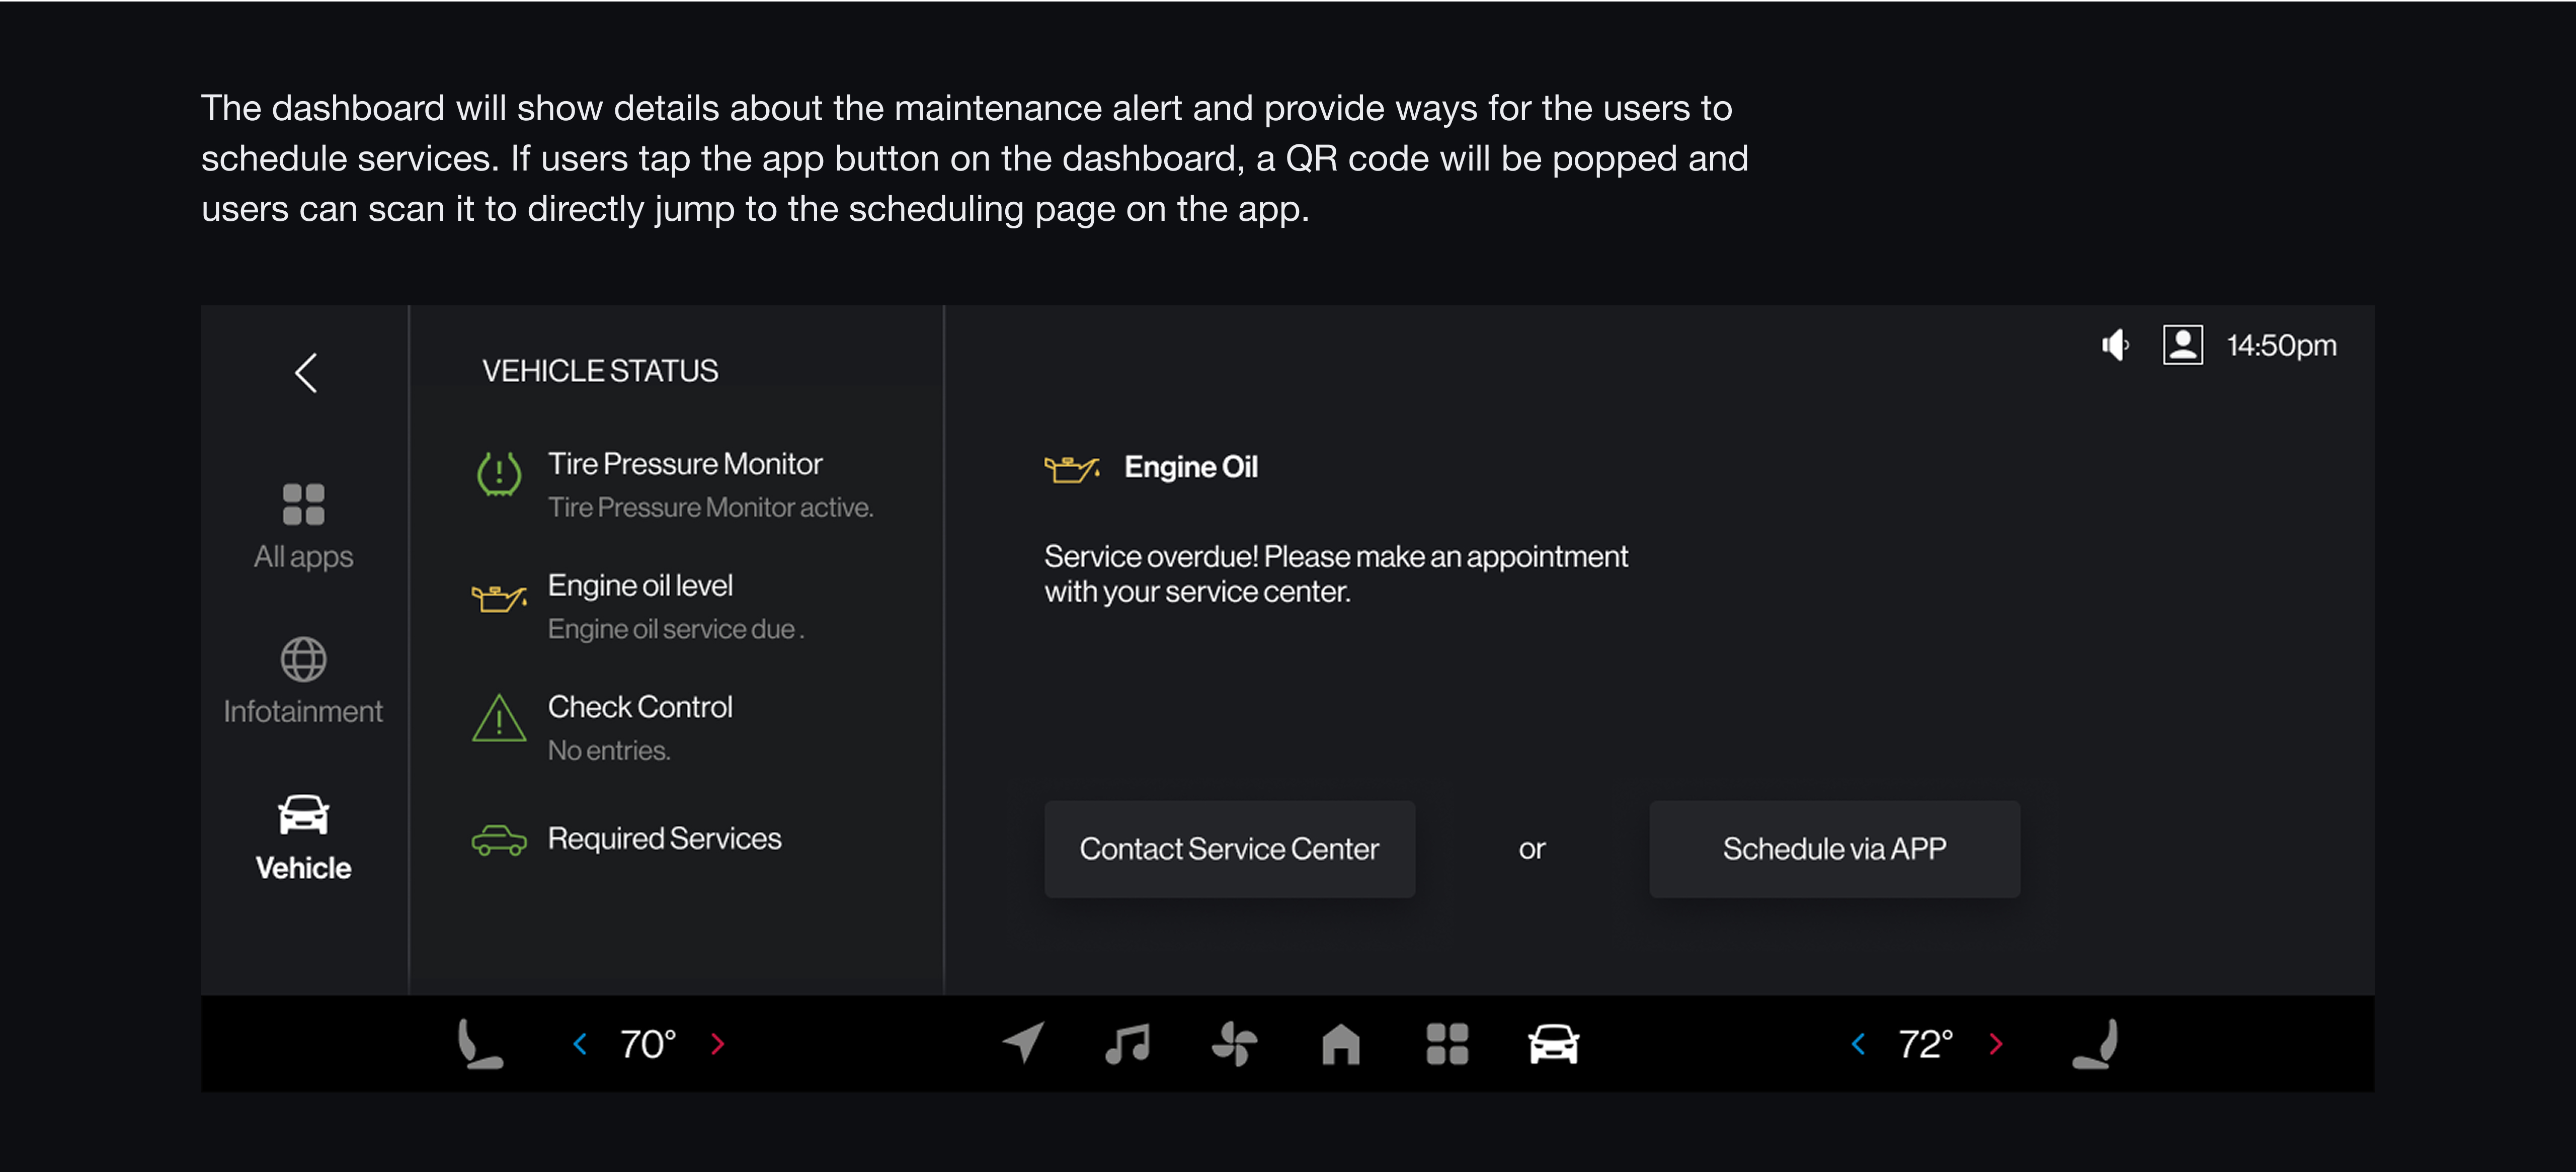The width and height of the screenshot is (2576, 1172).
Task: Open the left seat settings icon
Action: [479, 1043]
